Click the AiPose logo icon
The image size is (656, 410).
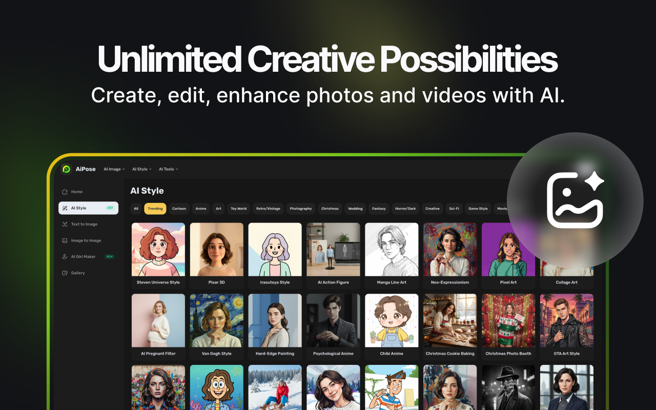coord(66,169)
